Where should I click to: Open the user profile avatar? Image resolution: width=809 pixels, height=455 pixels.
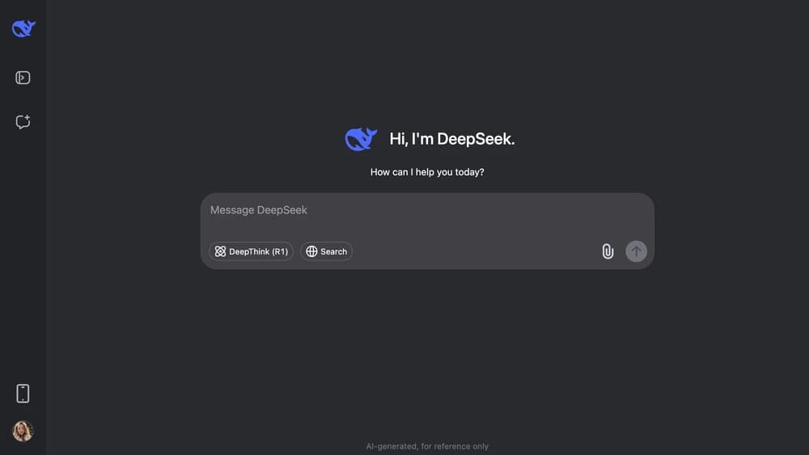click(23, 432)
